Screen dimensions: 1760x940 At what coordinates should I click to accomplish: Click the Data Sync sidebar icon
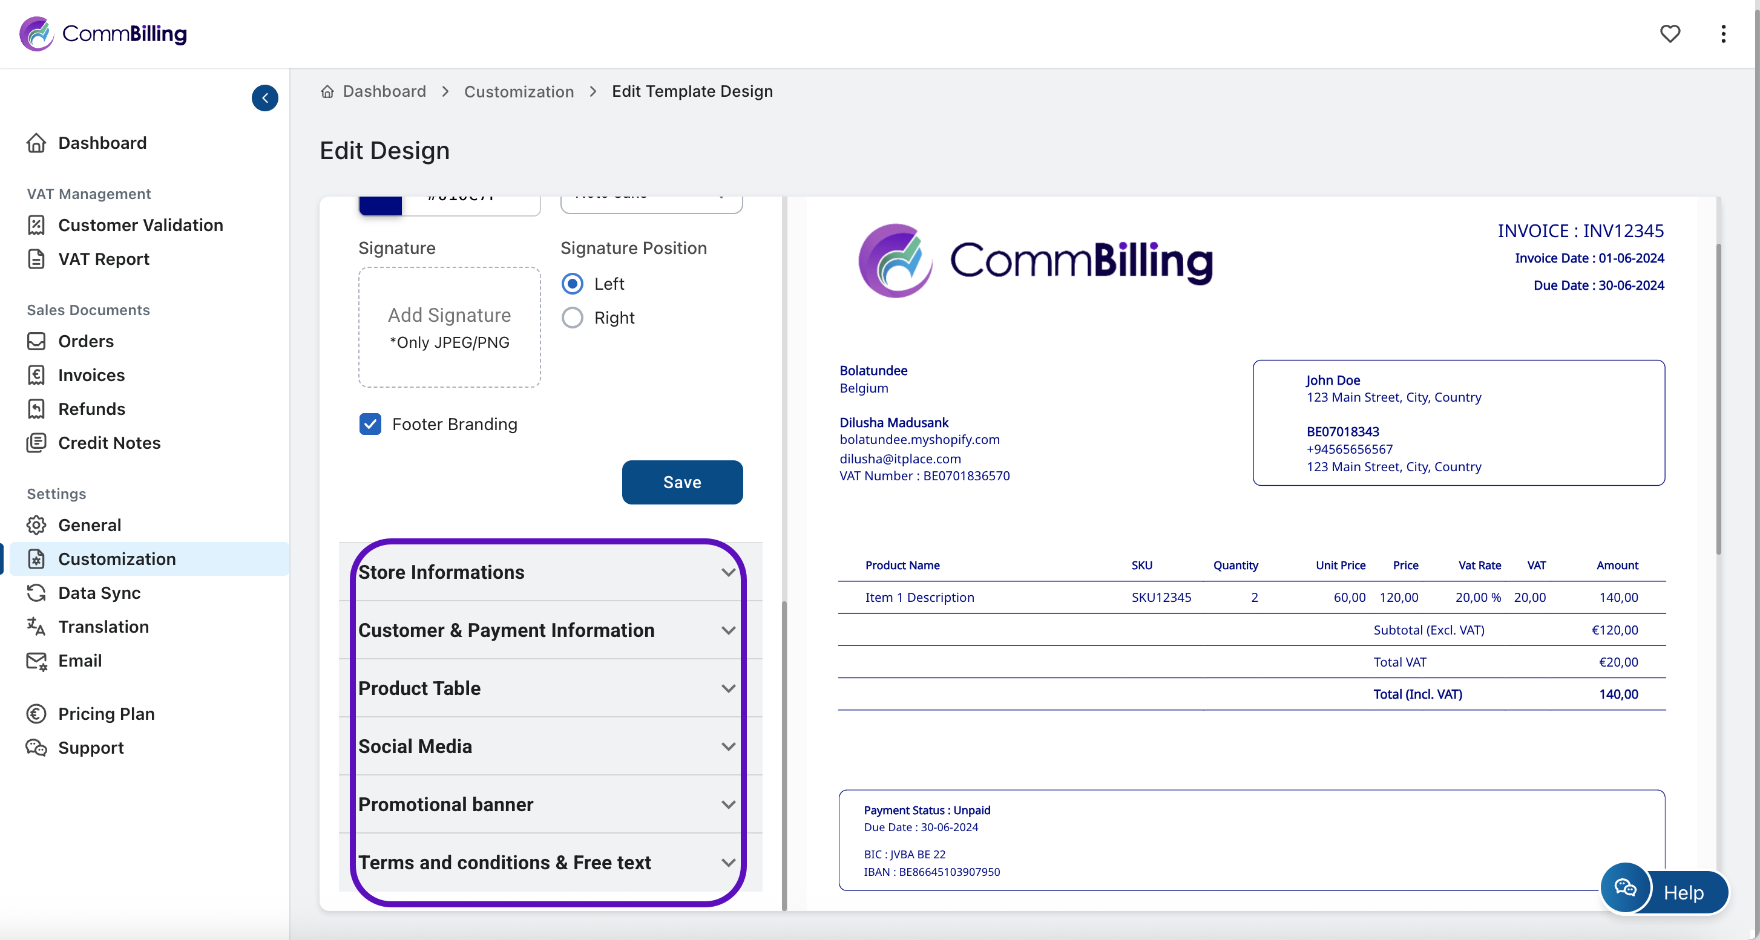pos(36,593)
